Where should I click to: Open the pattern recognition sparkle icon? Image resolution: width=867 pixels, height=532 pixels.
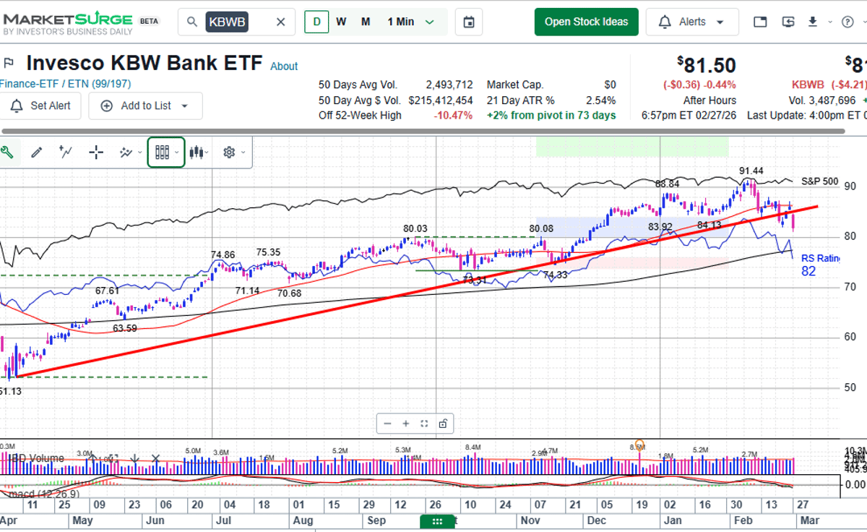coord(124,152)
